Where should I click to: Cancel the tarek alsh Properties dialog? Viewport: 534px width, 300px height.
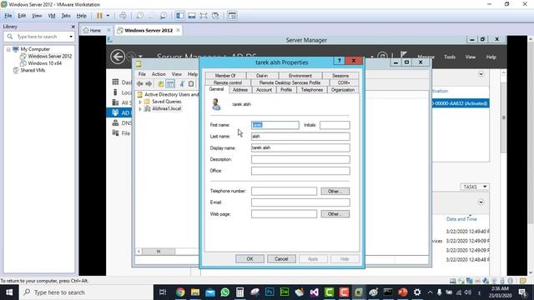[281, 259]
